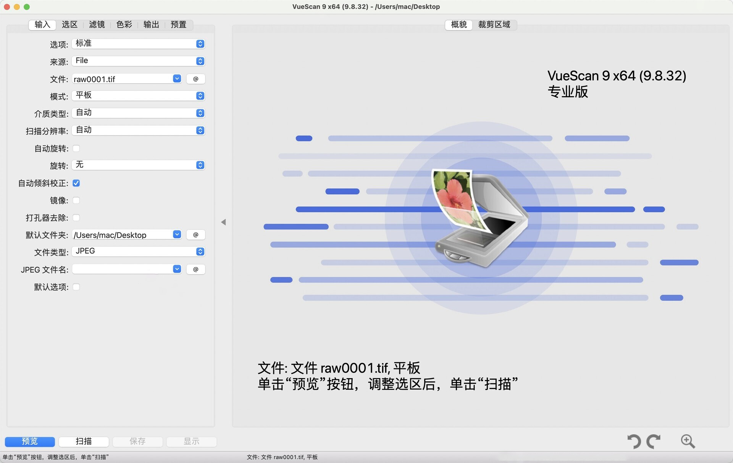
Task: Switch to the 裁剪区域 tab
Action: coord(494,25)
